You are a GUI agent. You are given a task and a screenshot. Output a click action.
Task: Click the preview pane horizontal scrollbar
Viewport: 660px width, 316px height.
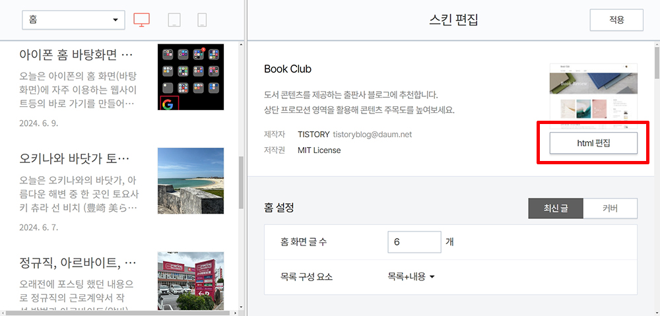click(x=119, y=313)
